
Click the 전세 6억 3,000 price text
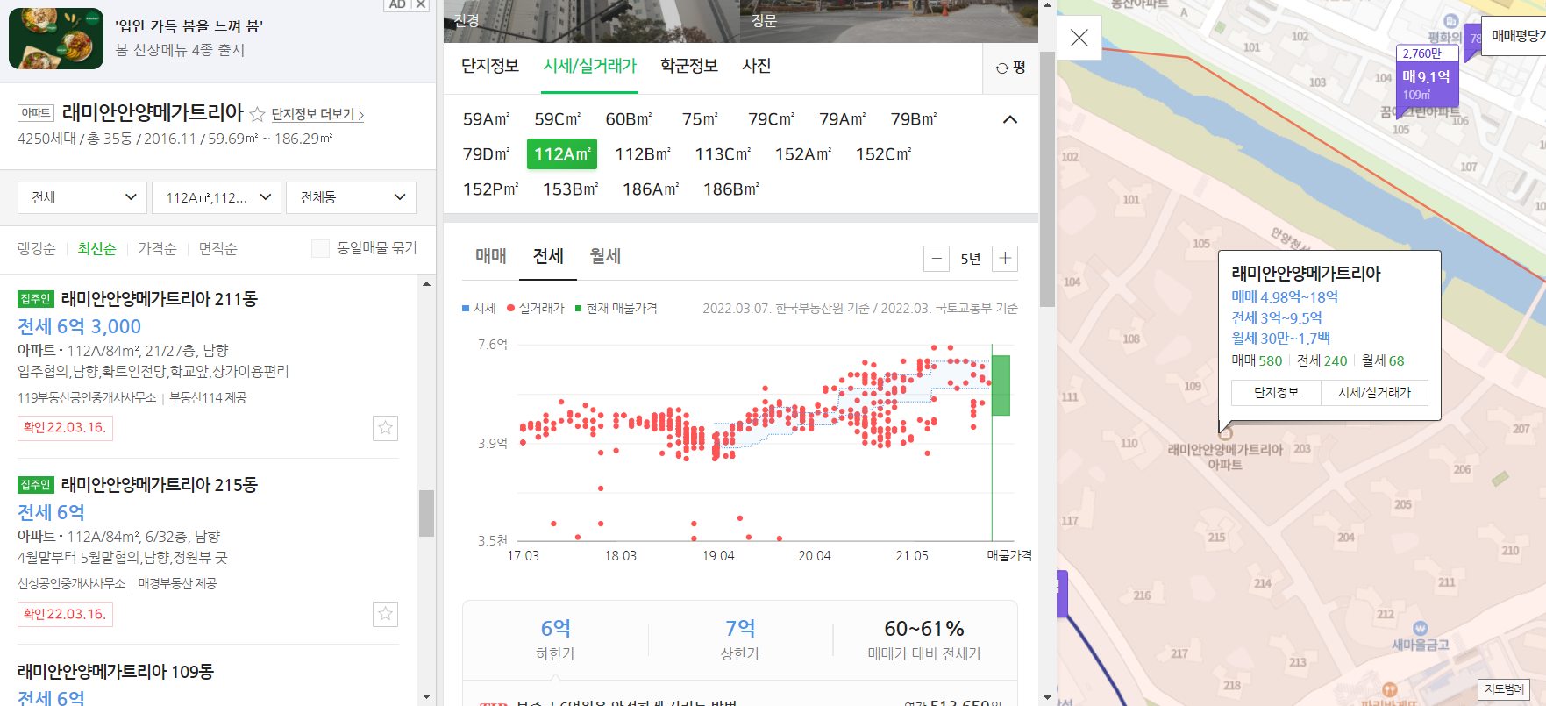[x=80, y=326]
